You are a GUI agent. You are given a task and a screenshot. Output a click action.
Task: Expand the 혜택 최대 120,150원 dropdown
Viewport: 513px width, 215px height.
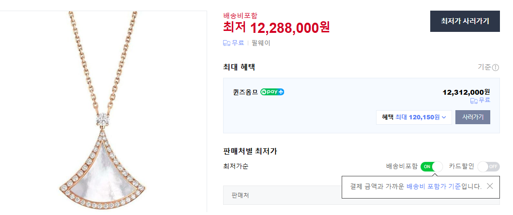(414, 117)
